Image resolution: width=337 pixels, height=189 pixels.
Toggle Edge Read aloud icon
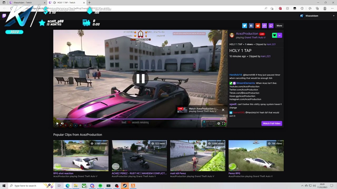click(266, 8)
